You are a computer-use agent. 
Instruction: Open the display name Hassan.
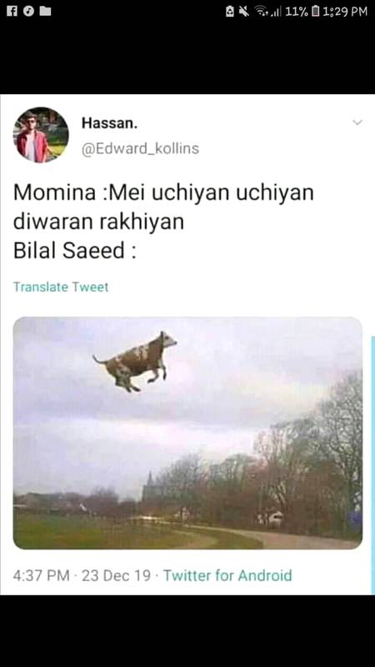point(110,123)
